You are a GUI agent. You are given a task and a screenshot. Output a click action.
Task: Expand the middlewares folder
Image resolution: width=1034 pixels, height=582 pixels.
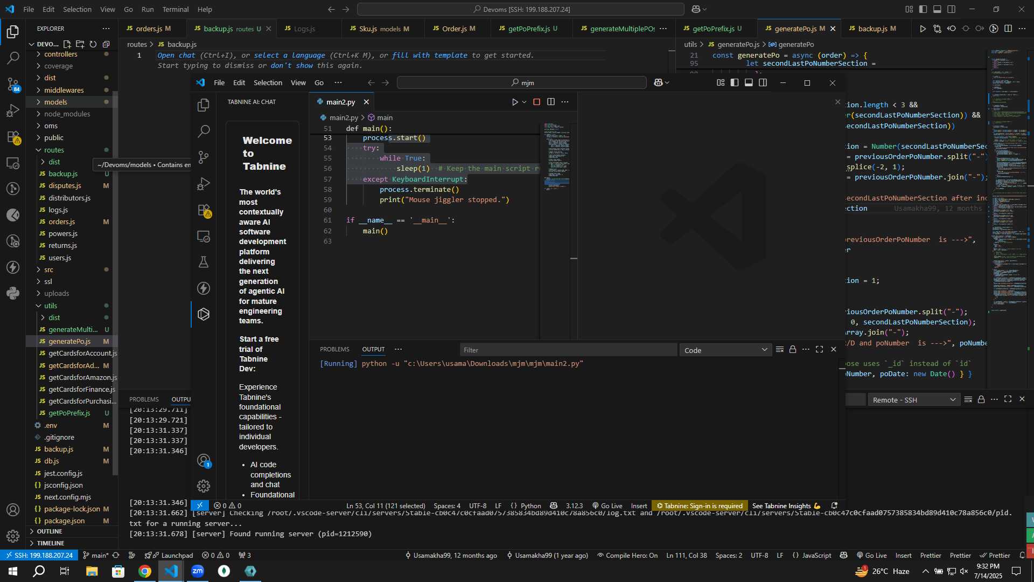pos(64,90)
